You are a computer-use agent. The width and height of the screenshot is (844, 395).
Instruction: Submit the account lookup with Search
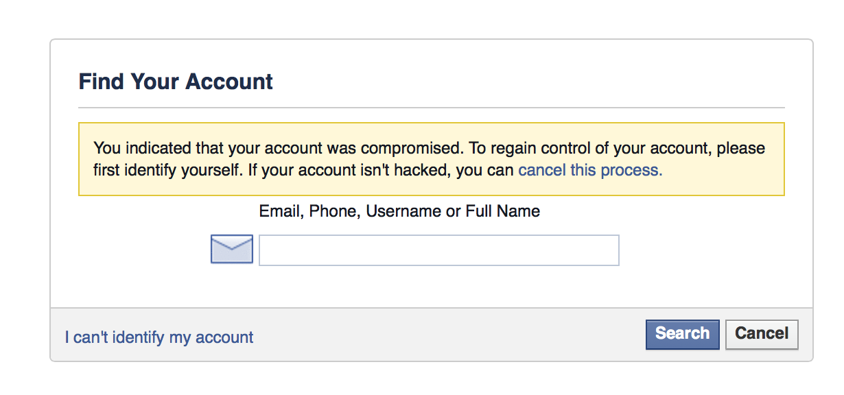(682, 335)
